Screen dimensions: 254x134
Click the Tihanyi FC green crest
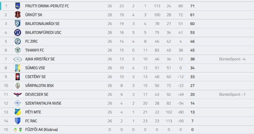tap(17, 50)
